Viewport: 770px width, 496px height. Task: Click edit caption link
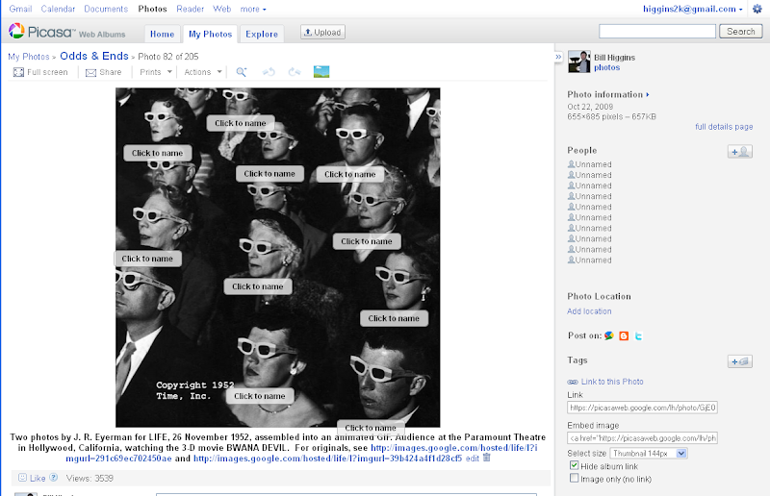[x=473, y=459]
